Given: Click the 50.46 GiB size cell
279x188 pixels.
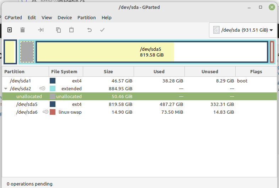Looking at the screenshot, I should [x=122, y=97].
